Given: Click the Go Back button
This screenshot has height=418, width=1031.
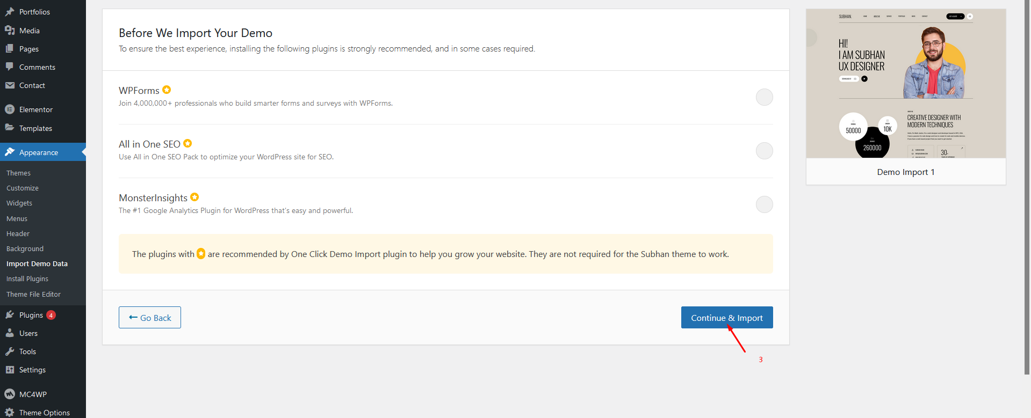Looking at the screenshot, I should (150, 318).
